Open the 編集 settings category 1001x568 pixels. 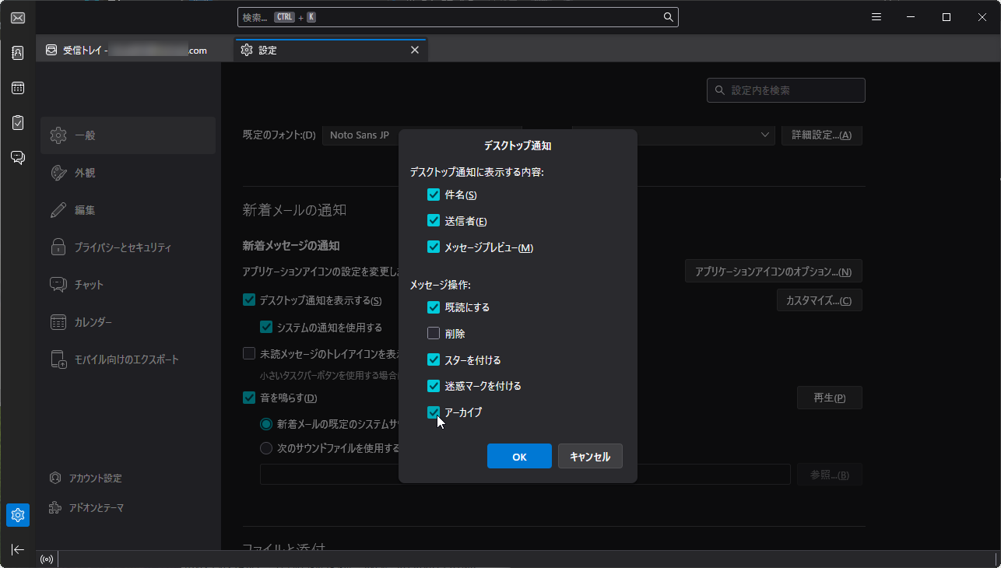pos(128,210)
